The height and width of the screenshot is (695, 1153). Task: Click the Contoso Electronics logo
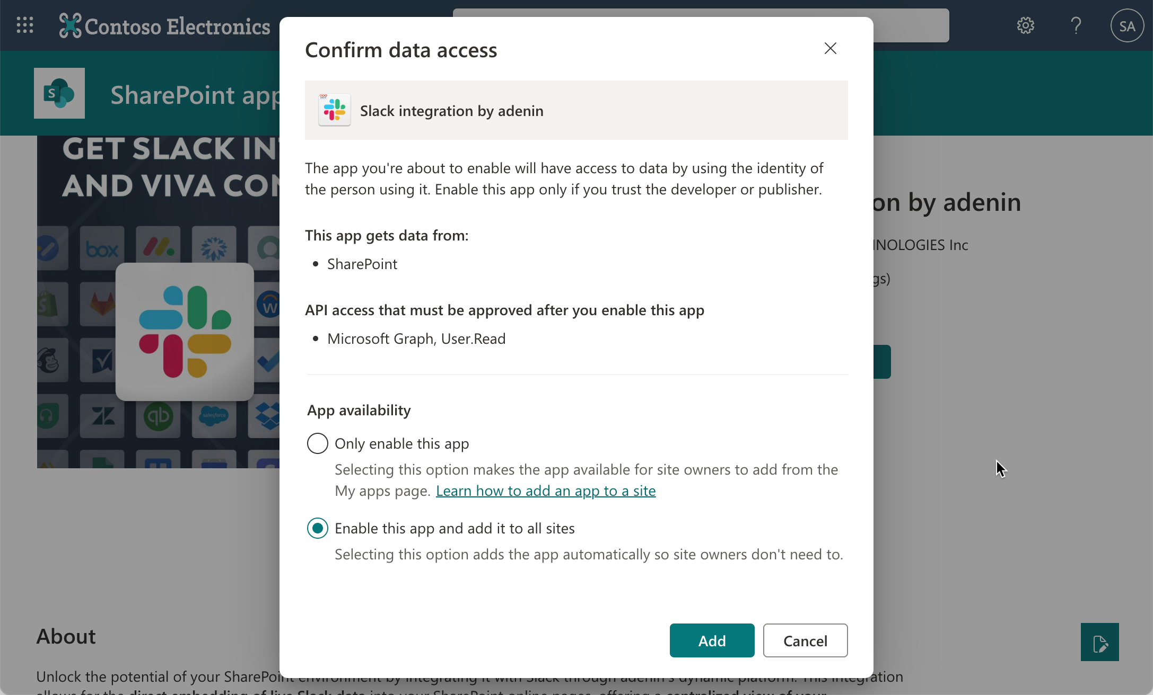(165, 26)
